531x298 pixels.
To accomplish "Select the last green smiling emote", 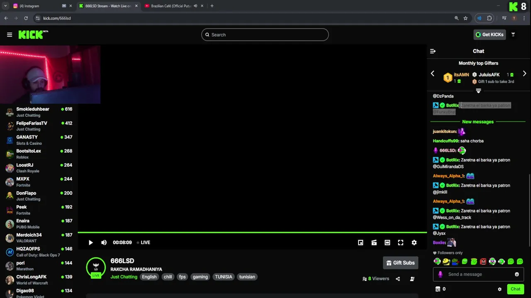I will (520, 262).
